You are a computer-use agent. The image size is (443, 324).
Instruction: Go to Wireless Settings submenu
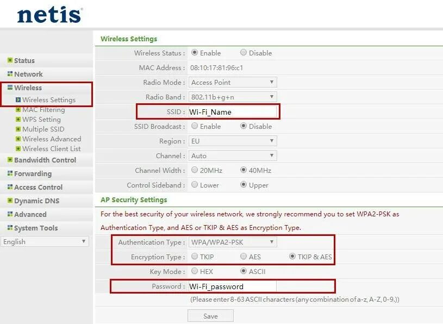(49, 99)
